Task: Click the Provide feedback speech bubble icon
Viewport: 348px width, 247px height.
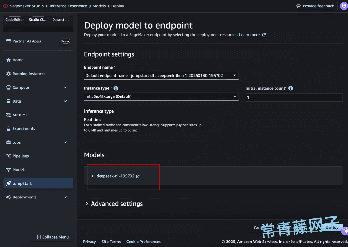Action: pyautogui.click(x=298, y=6)
